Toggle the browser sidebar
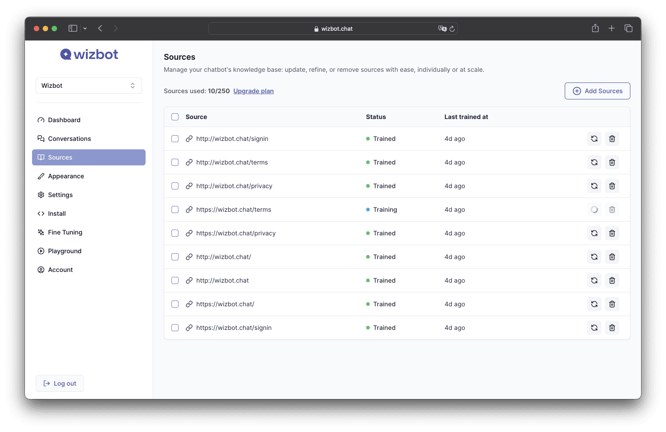 click(73, 28)
